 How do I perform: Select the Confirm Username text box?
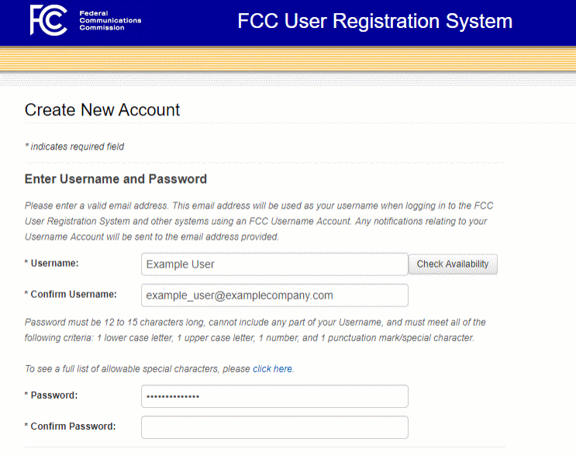pyautogui.click(x=274, y=295)
